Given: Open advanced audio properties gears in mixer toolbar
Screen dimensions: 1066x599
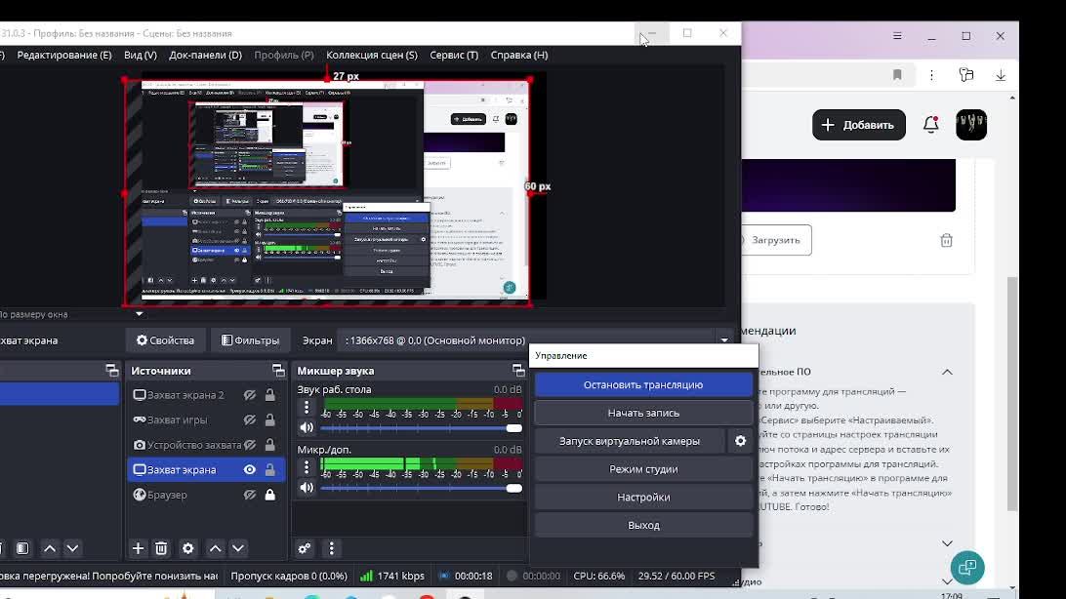Looking at the screenshot, I should [305, 548].
